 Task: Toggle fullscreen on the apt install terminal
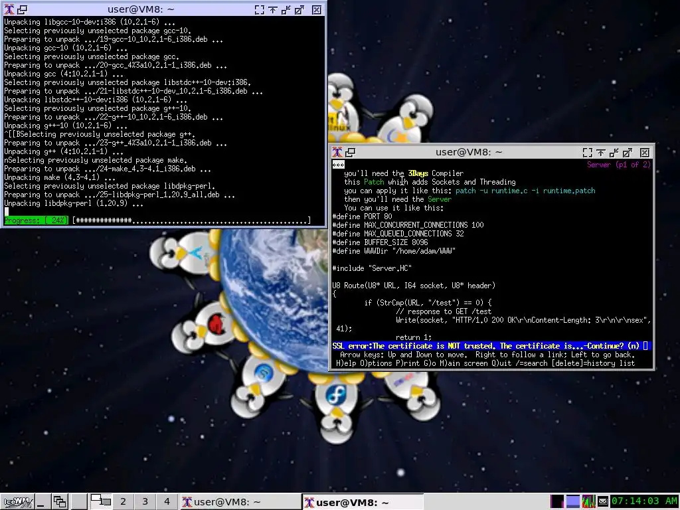tap(260, 9)
